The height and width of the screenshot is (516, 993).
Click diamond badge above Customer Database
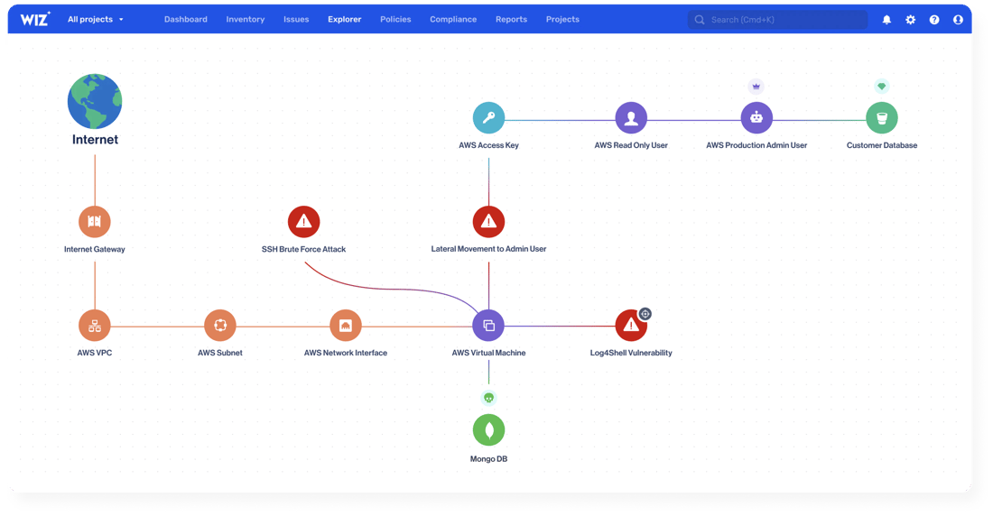pyautogui.click(x=882, y=86)
